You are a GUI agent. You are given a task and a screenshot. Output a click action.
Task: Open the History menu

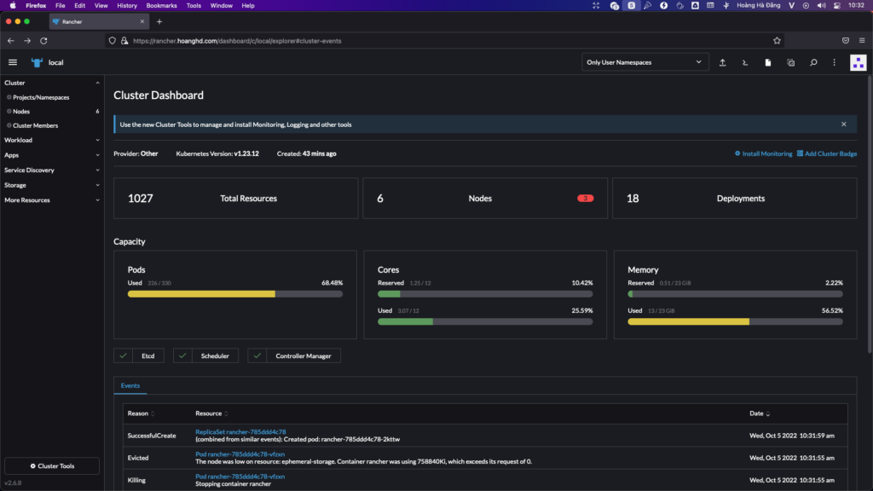click(x=127, y=6)
